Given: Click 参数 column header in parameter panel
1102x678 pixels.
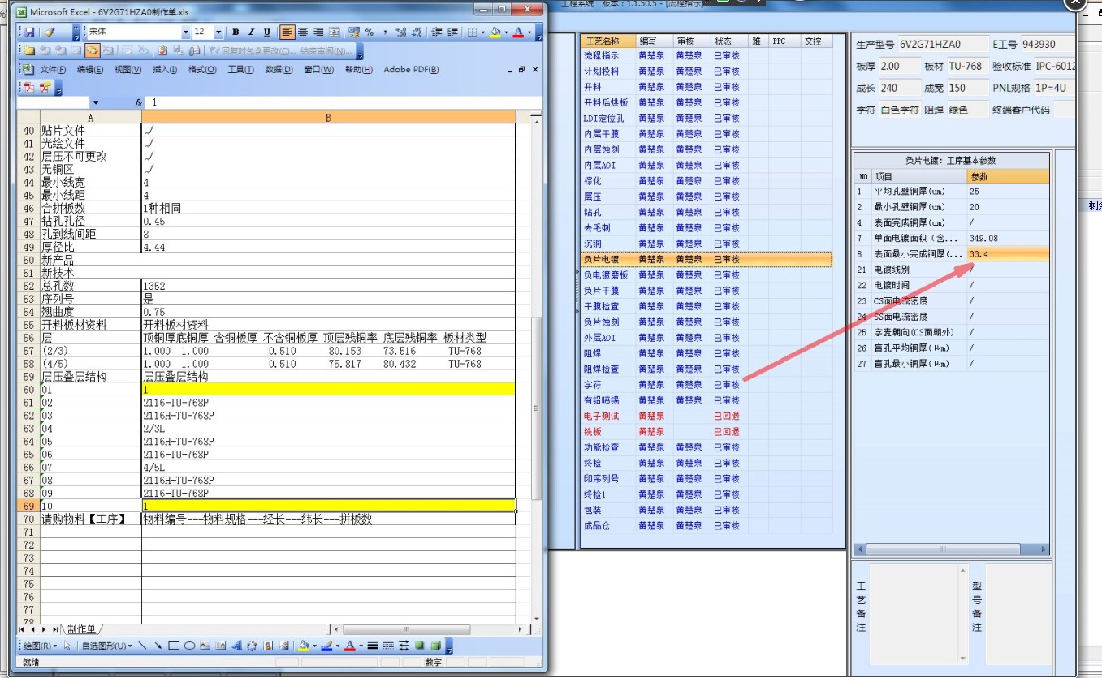Looking at the screenshot, I should click(1008, 176).
